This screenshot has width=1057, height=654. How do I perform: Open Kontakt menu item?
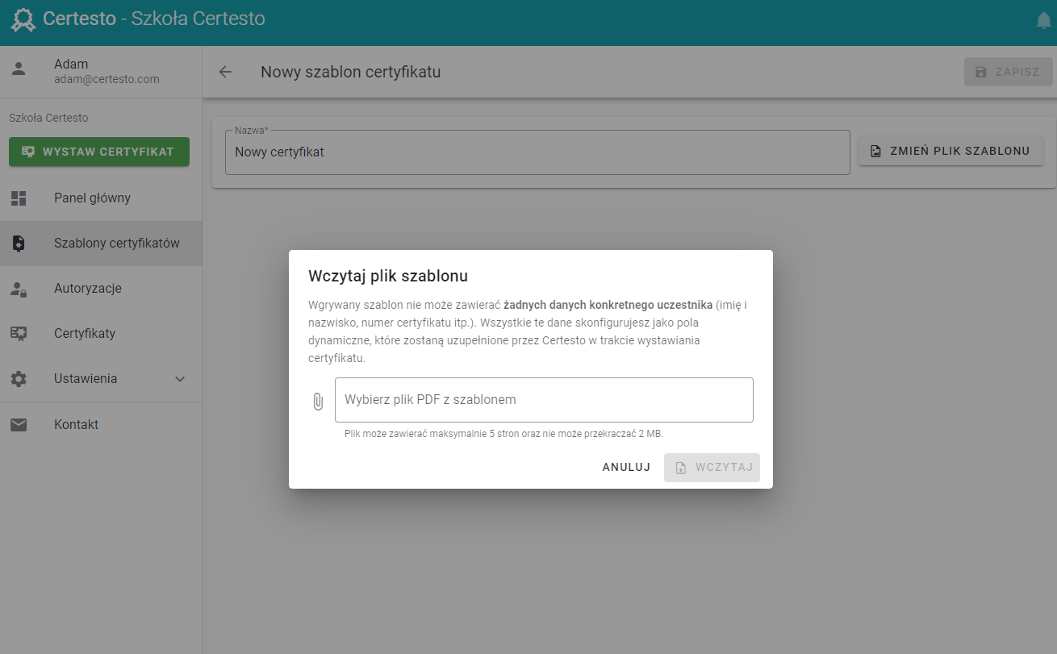(x=101, y=424)
